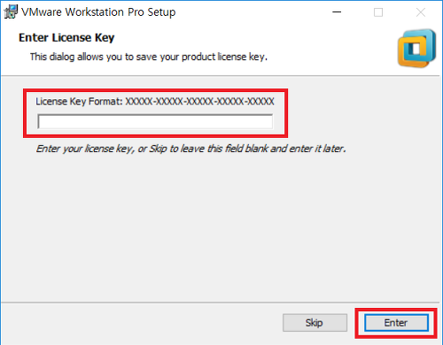Close the VMware Workstation Pro Setup dialog

pyautogui.click(x=421, y=12)
